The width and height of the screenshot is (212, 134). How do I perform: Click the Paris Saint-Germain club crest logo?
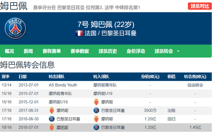point(15,28)
